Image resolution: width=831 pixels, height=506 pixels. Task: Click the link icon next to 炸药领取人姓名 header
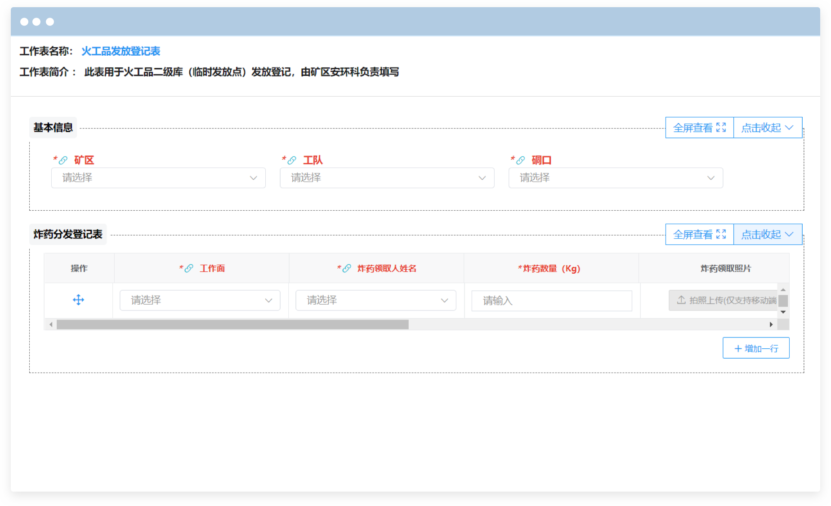coord(347,269)
